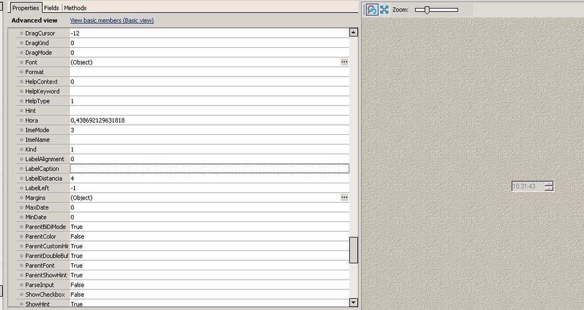Click the ParseInput False value
Image resolution: width=584 pixels, height=310 pixels.
point(78,285)
